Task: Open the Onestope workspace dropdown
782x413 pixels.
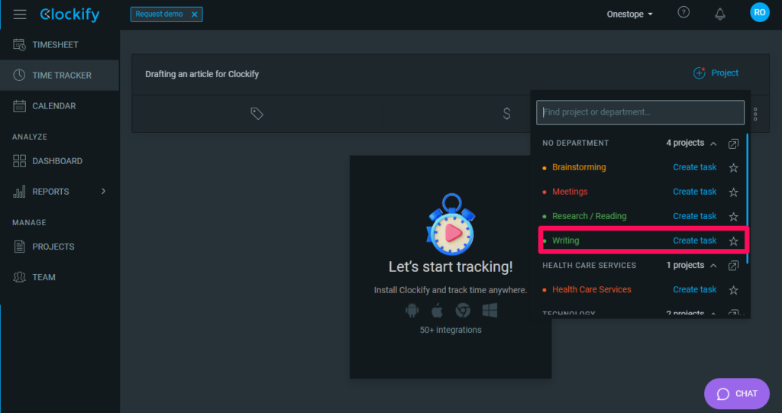Action: [629, 14]
